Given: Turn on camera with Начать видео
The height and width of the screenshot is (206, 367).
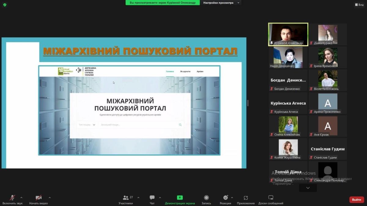Looking at the screenshot, I should 39,198.
